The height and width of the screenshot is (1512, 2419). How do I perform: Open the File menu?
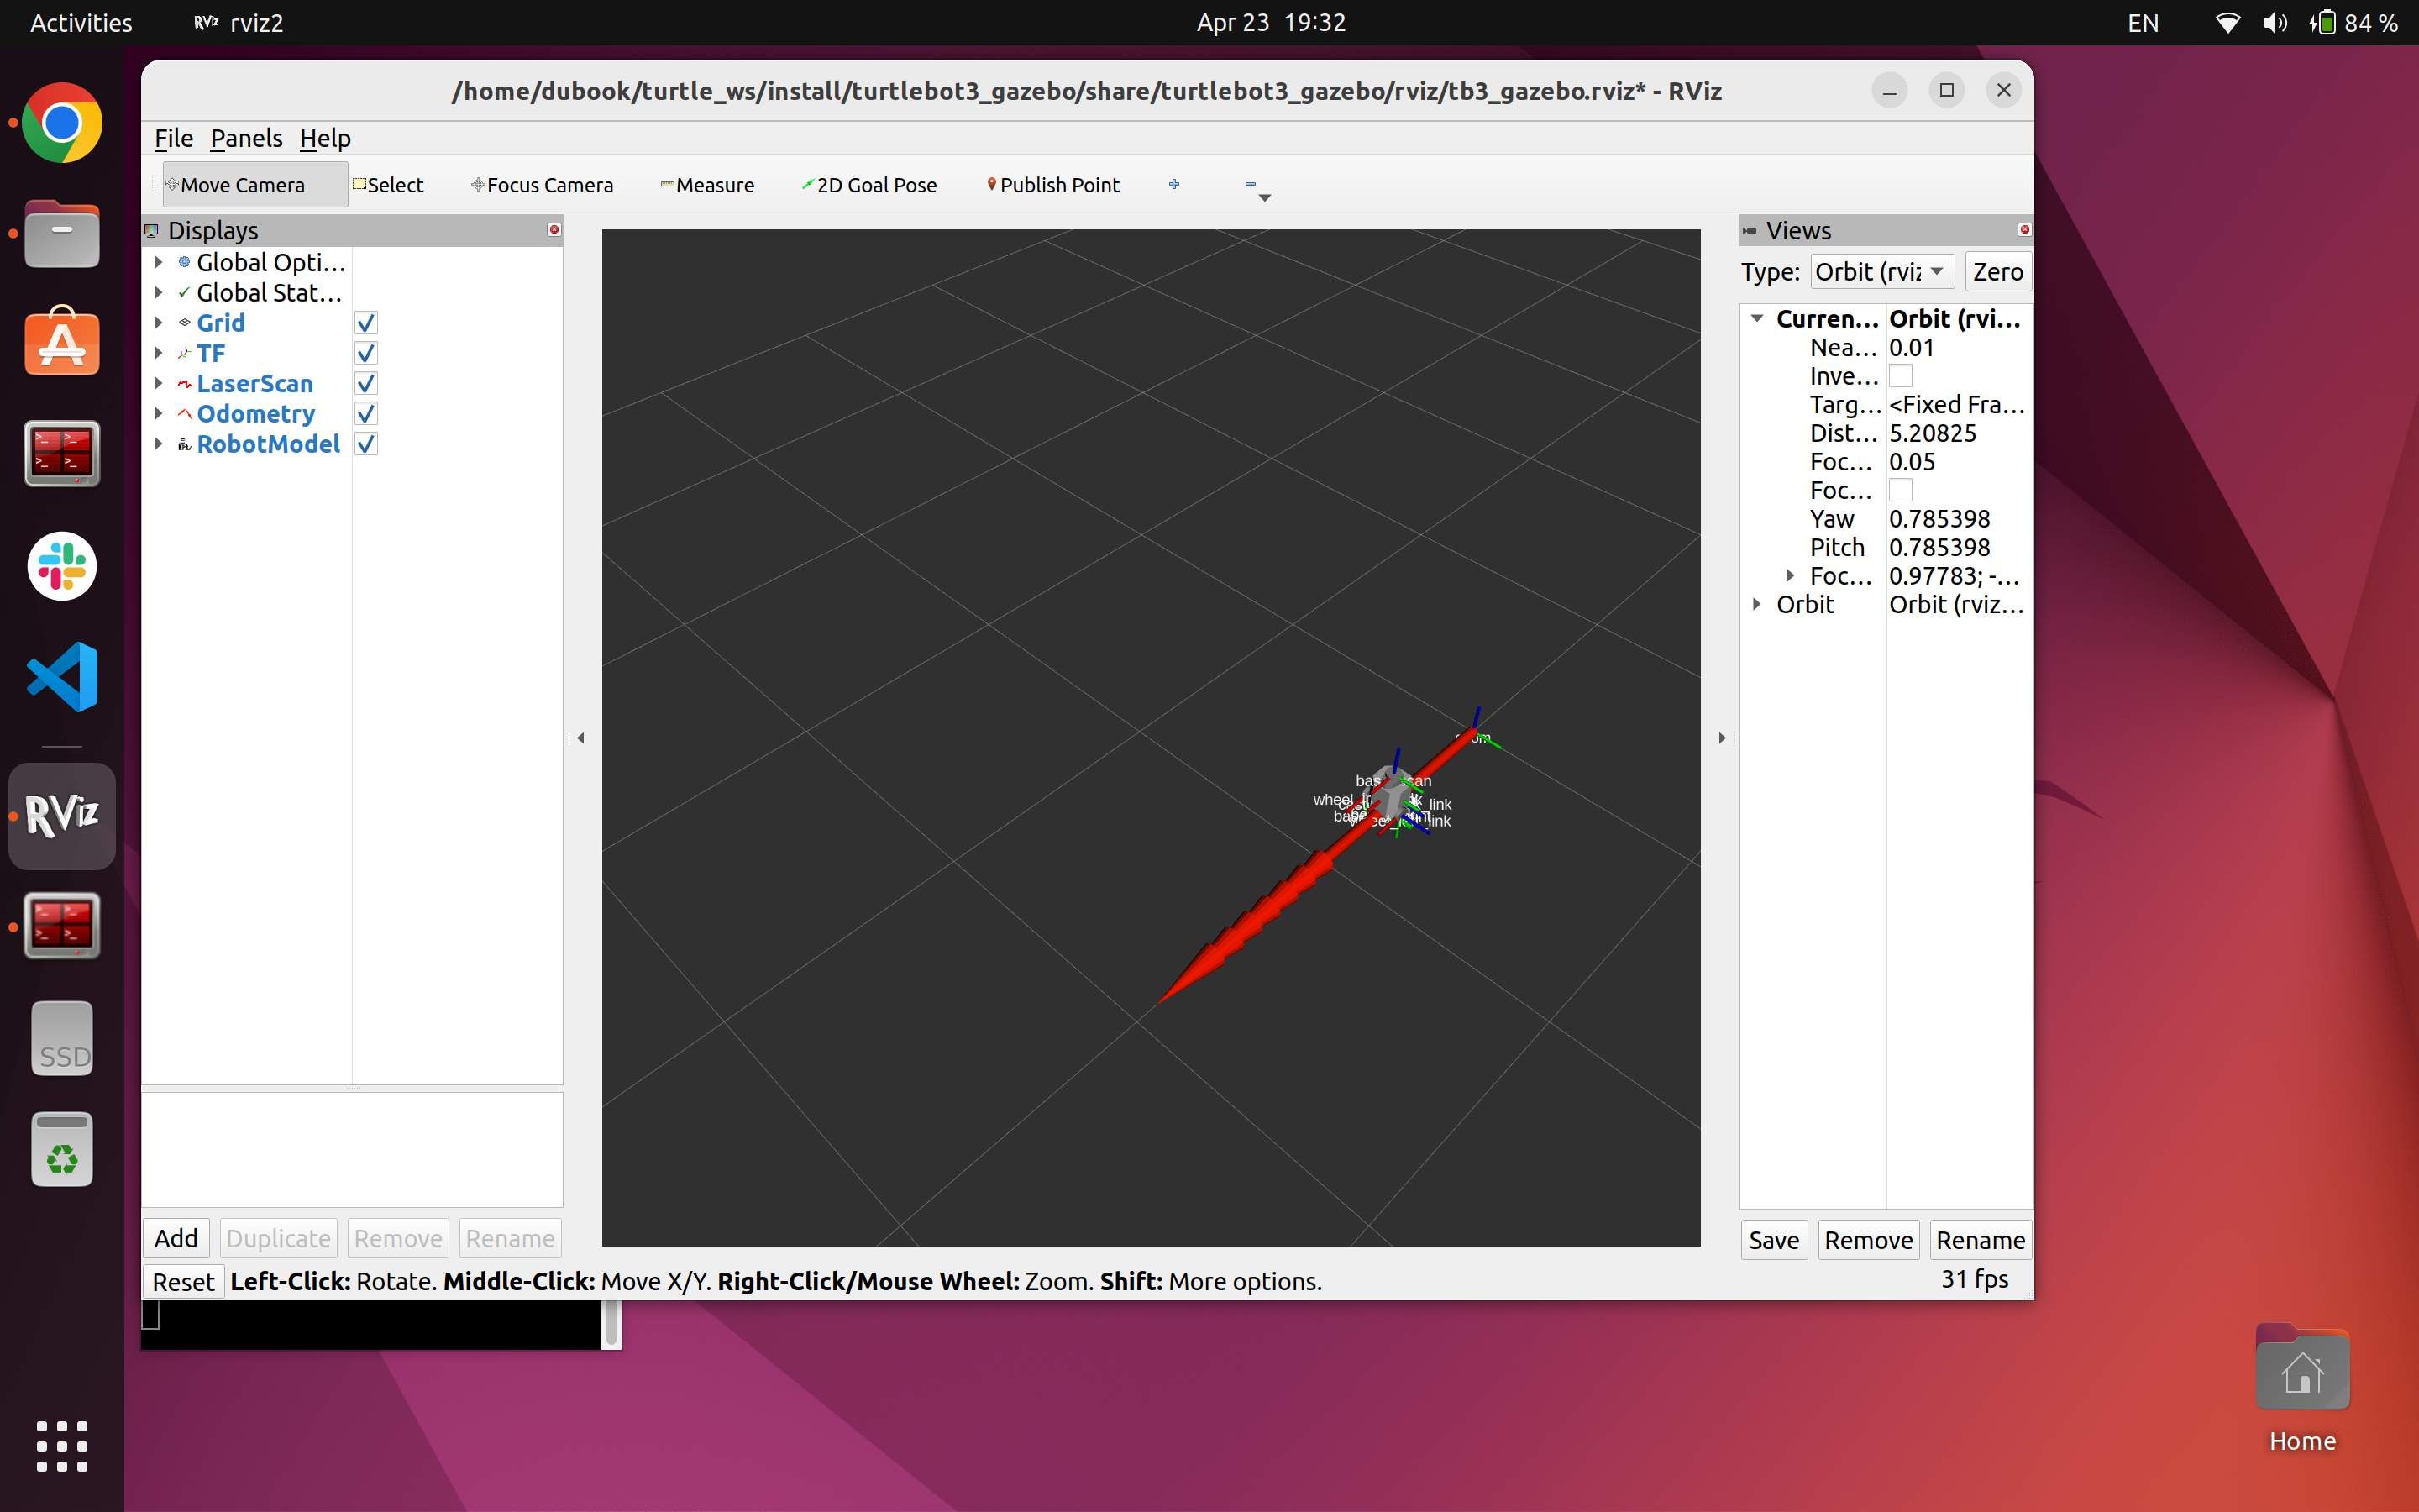[x=173, y=138]
